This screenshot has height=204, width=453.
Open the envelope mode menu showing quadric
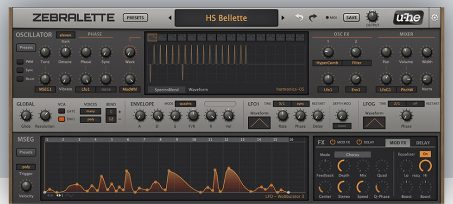click(185, 104)
